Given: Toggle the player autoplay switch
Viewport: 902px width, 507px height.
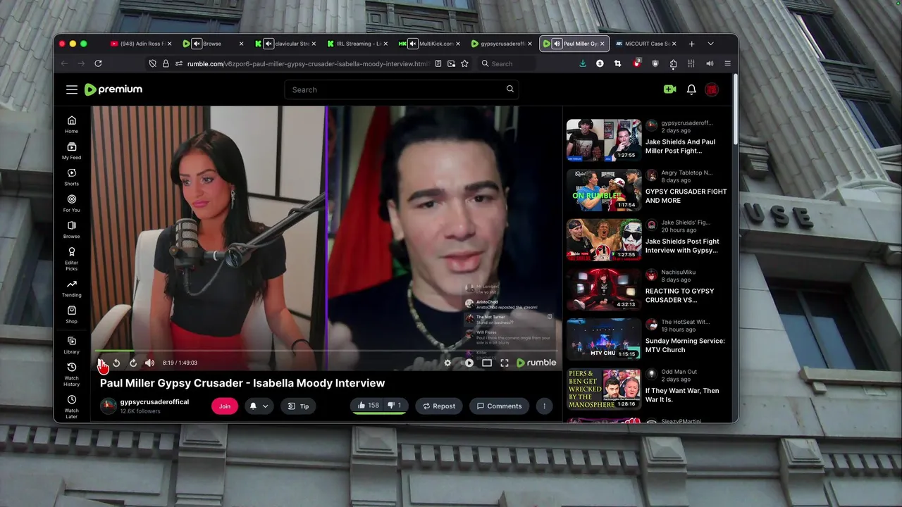Looking at the screenshot, I should 469,363.
